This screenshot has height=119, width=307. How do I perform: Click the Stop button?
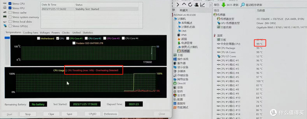click(28, 114)
